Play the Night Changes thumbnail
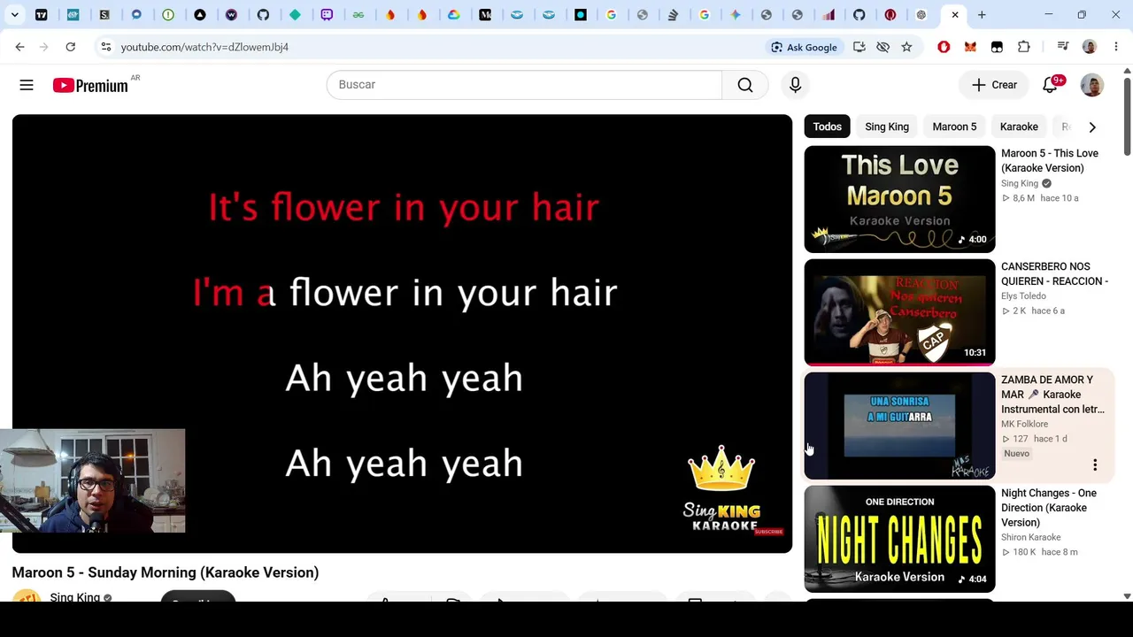 pyautogui.click(x=899, y=539)
